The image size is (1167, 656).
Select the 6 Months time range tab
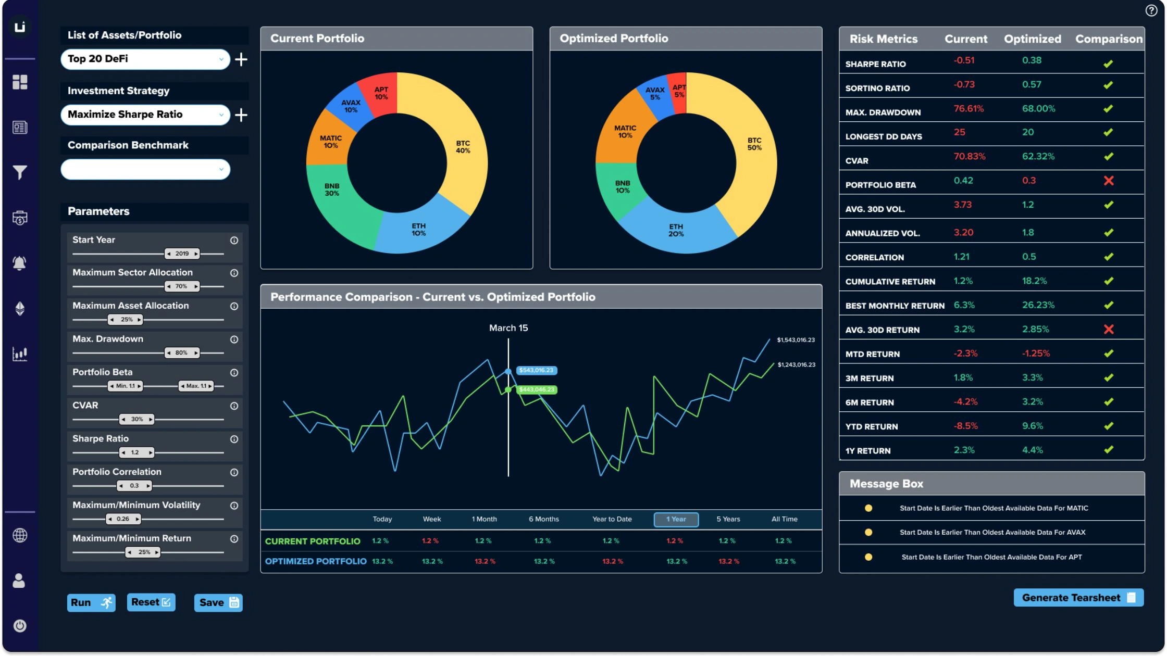(543, 519)
